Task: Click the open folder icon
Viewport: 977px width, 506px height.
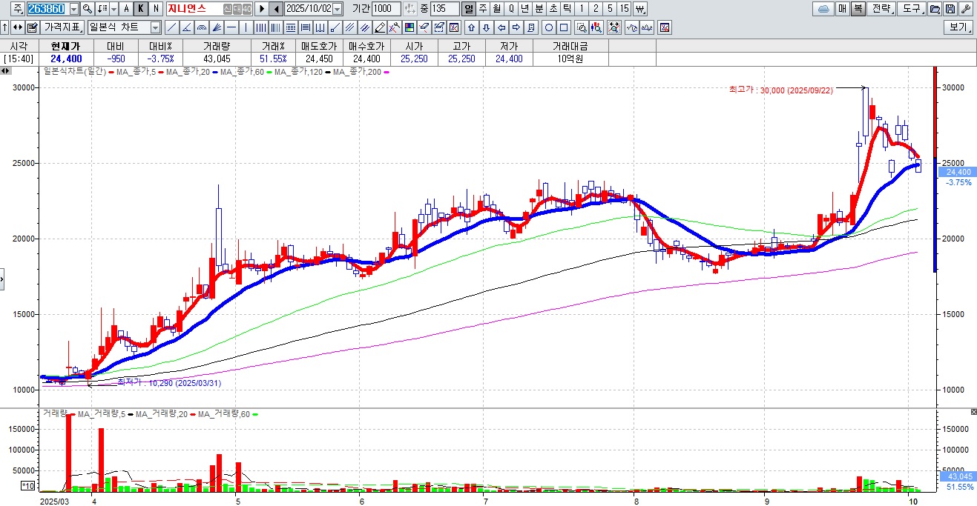Action: 935,9
